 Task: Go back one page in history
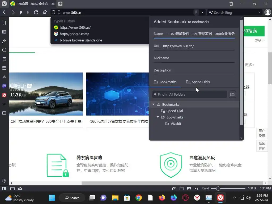4,12
